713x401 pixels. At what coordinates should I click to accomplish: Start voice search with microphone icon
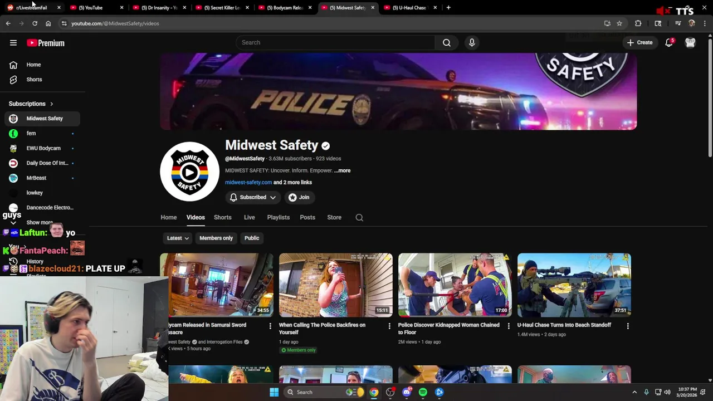coord(472,42)
